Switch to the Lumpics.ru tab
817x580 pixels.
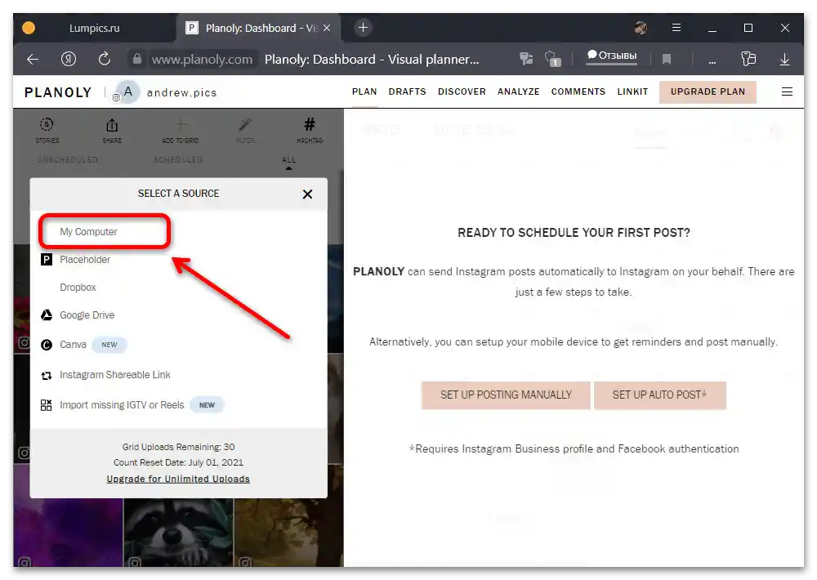point(94,28)
